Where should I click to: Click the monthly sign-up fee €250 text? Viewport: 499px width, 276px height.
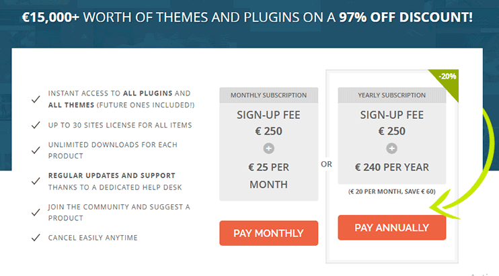tap(268, 123)
